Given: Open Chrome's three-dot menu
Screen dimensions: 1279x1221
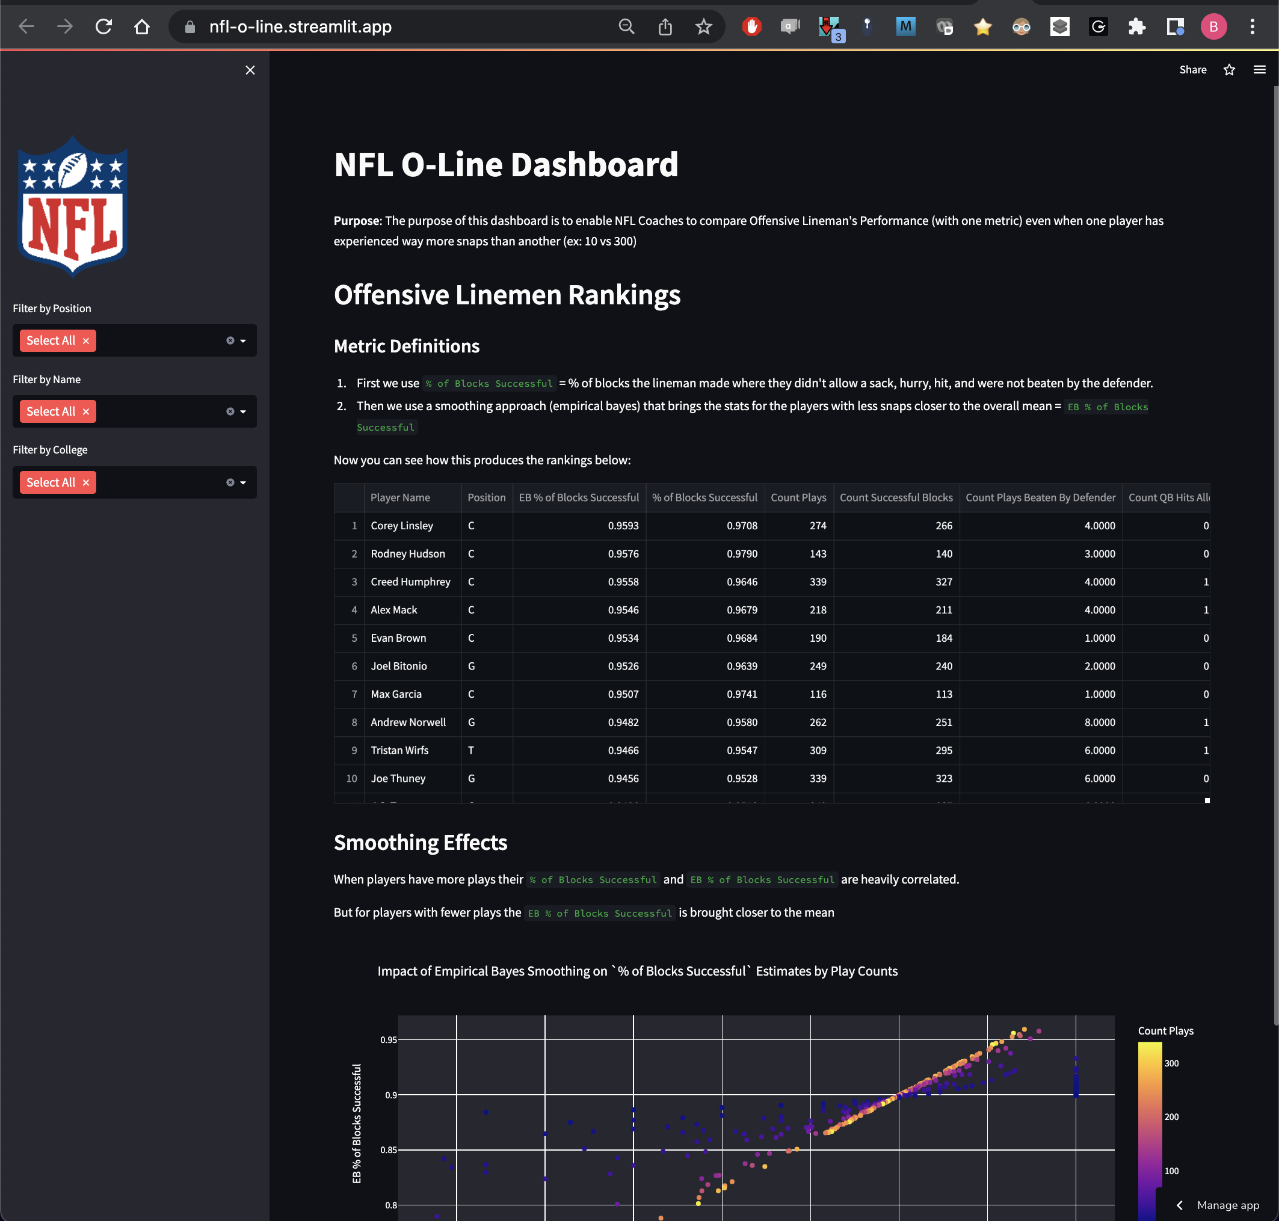Looking at the screenshot, I should [1251, 26].
